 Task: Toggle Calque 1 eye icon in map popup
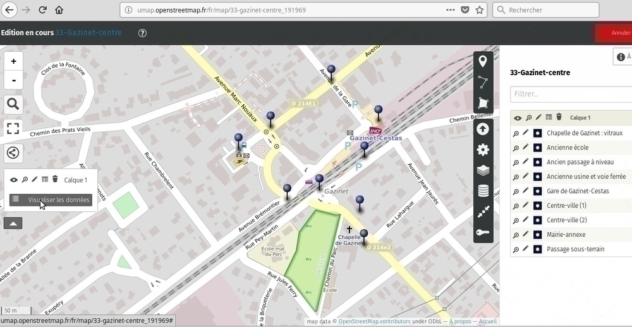[14, 180]
